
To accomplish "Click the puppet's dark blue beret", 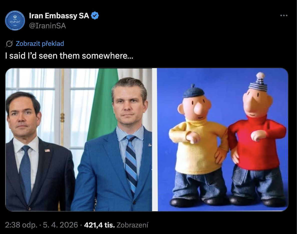I will tap(193, 92).
